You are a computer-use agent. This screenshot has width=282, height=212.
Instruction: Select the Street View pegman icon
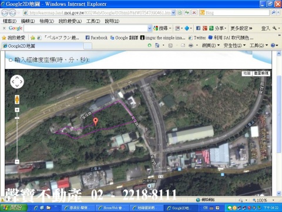[17, 100]
